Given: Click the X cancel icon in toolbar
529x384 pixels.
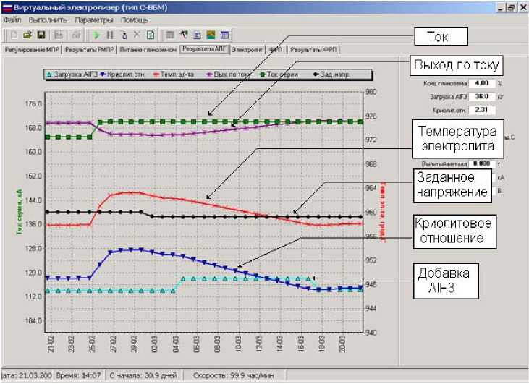Looking at the screenshot, I should 137,35.
